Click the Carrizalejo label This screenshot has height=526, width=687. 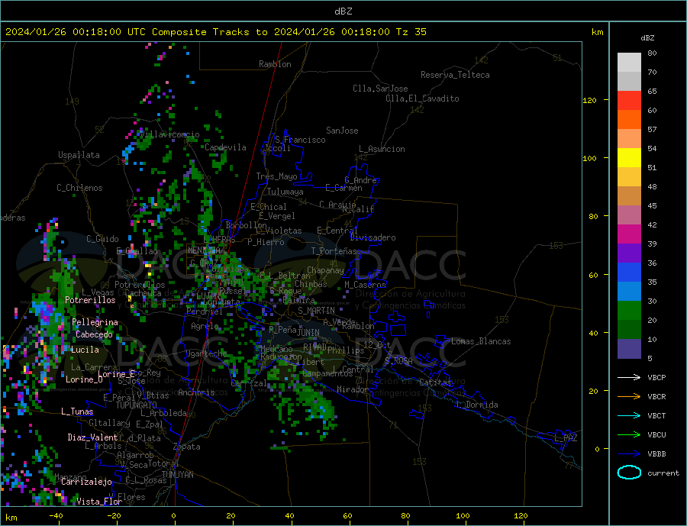tap(86, 482)
